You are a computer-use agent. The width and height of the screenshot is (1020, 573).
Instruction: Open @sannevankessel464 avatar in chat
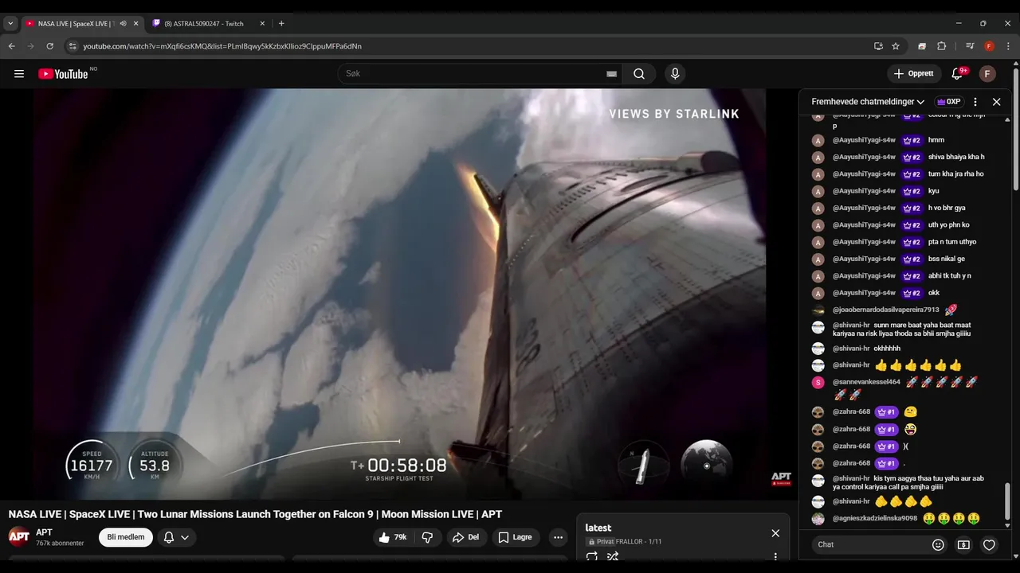pos(818,383)
